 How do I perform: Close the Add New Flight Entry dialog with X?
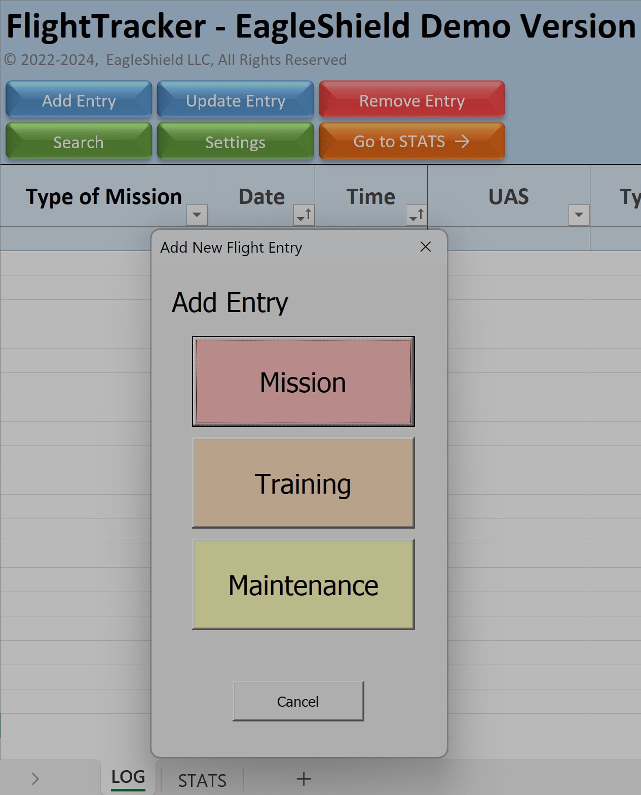[425, 247]
